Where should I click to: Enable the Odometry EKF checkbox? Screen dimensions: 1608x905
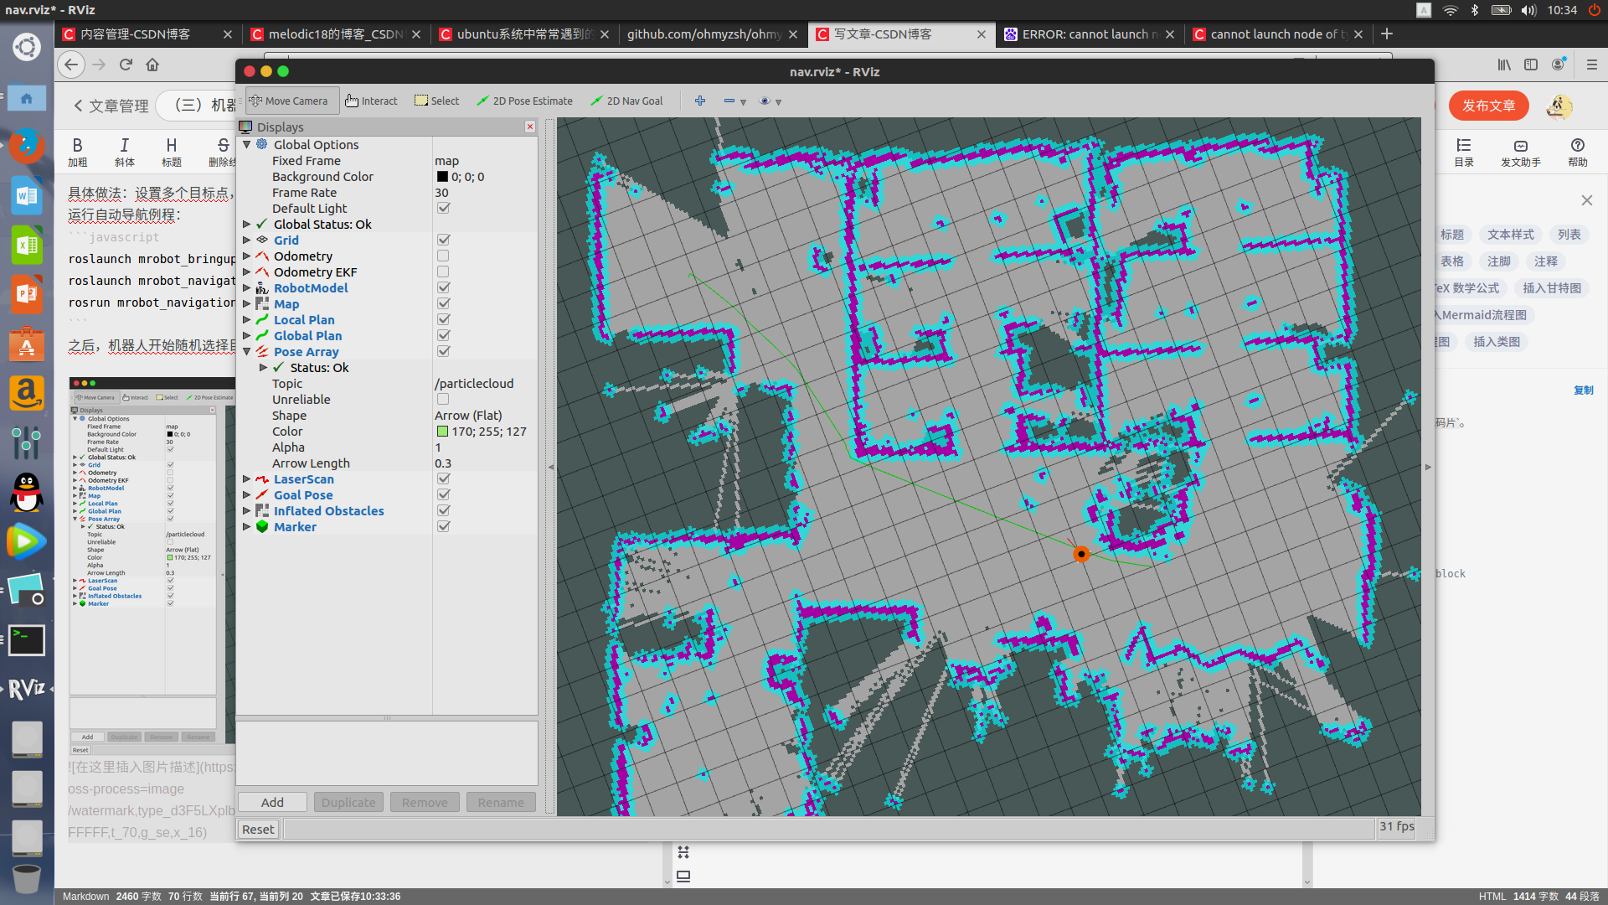point(443,271)
